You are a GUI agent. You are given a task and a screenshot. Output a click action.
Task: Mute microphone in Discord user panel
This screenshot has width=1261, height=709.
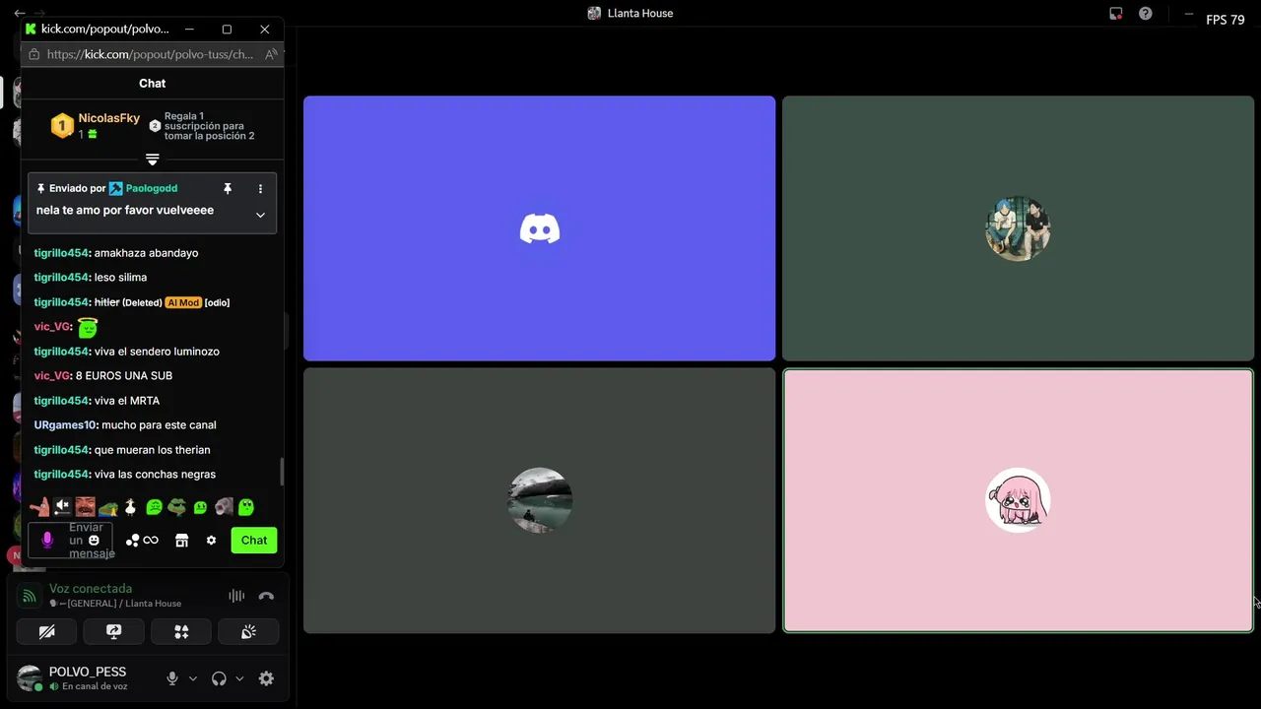pyautogui.click(x=172, y=678)
